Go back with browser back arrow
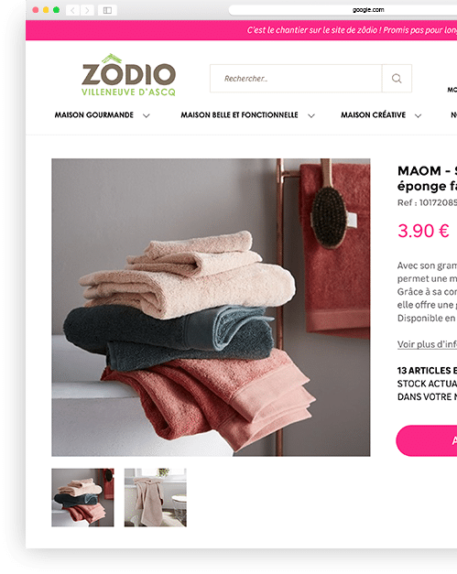457x574 pixels. click(72, 10)
